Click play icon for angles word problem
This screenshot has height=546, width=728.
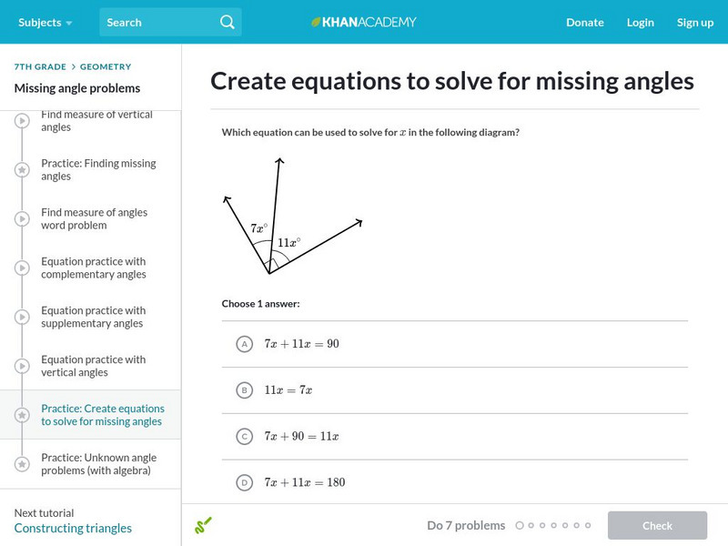click(x=22, y=219)
